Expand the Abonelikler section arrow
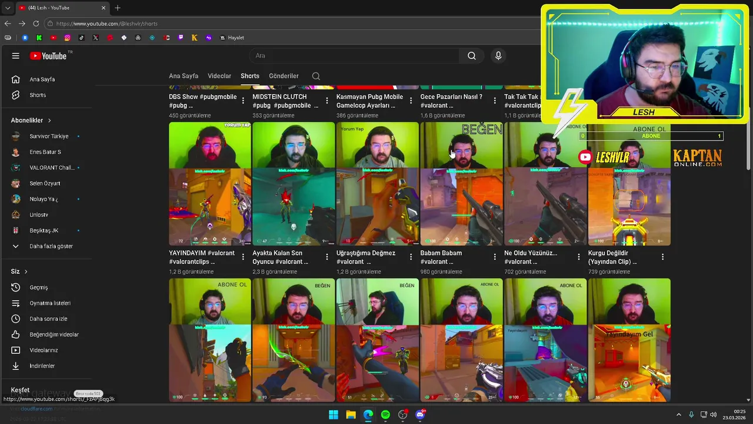Image resolution: width=753 pixels, height=424 pixels. [49, 121]
